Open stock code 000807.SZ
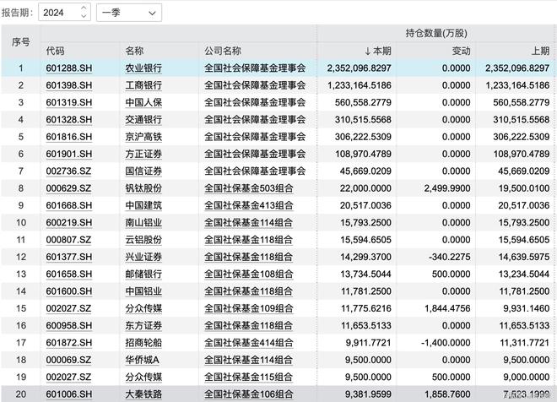Image resolution: width=557 pixels, height=402 pixels. (x=68, y=240)
